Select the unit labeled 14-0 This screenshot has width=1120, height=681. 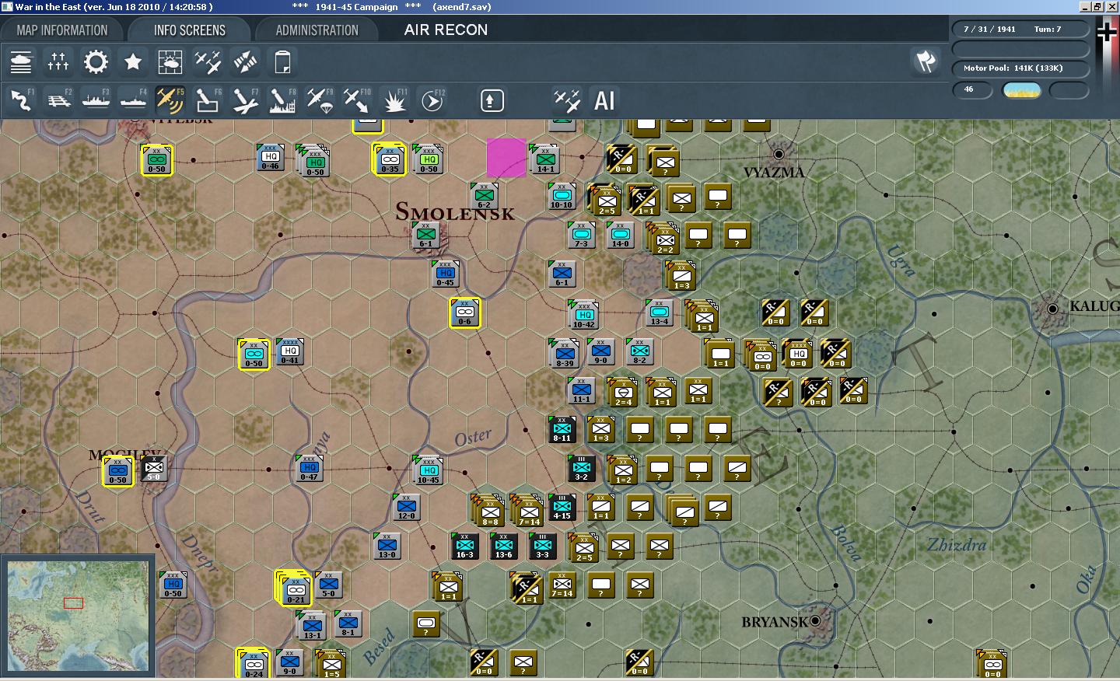620,235
